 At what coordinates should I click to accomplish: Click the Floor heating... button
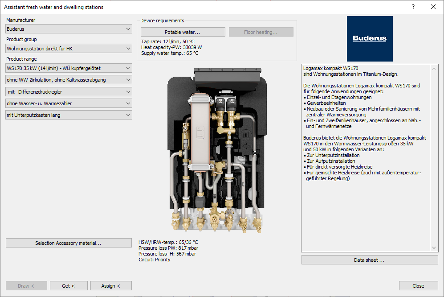(261, 32)
